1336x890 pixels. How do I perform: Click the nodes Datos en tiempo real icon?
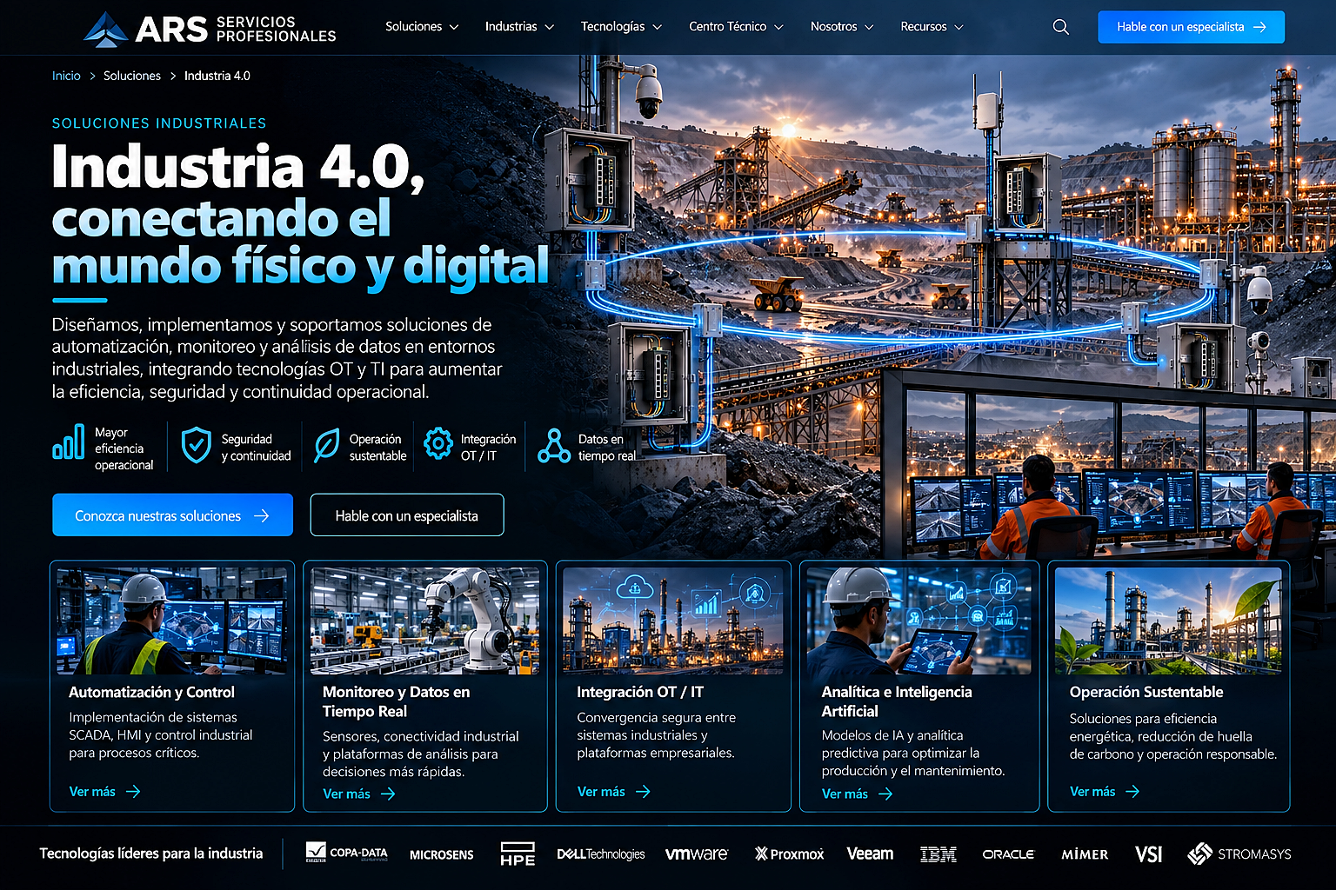[x=553, y=445]
